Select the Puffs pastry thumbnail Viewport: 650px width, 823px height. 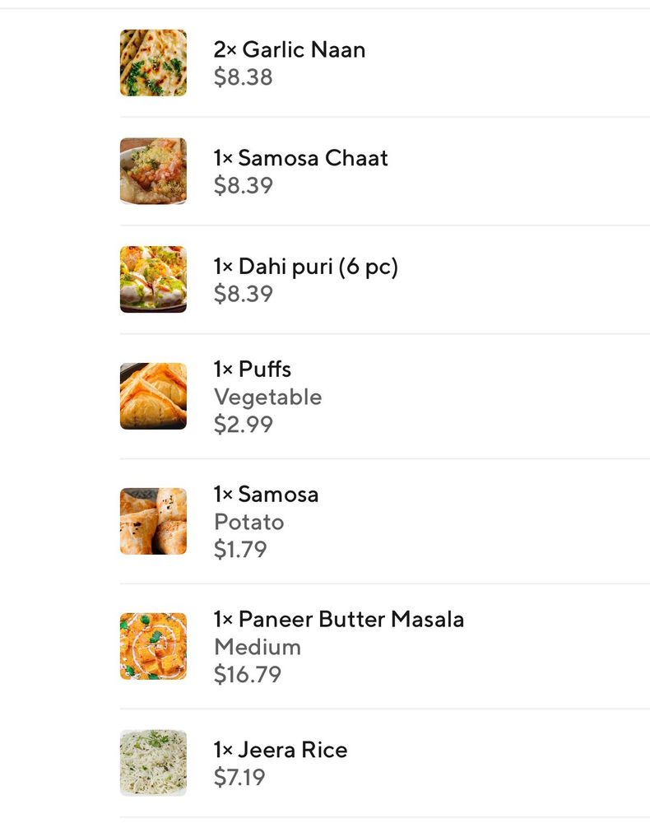click(x=153, y=396)
